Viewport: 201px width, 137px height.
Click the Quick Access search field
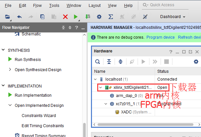pyautogui.click(x=165, y=5)
